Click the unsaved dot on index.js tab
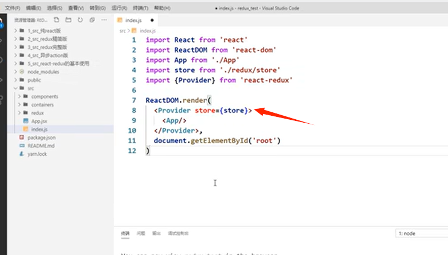 click(152, 20)
